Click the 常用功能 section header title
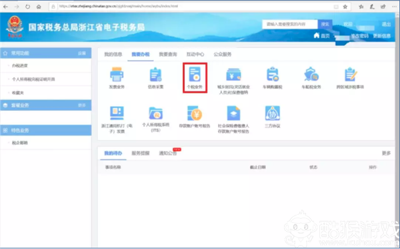This screenshot has height=249, width=400. tap(20, 53)
